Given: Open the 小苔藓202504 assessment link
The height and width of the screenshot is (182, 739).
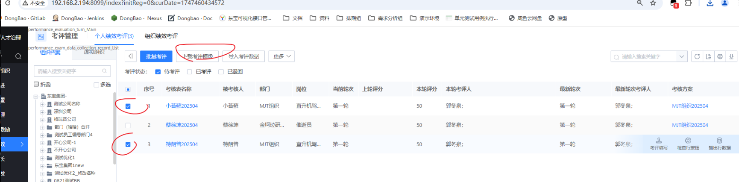Looking at the screenshot, I should (182, 106).
